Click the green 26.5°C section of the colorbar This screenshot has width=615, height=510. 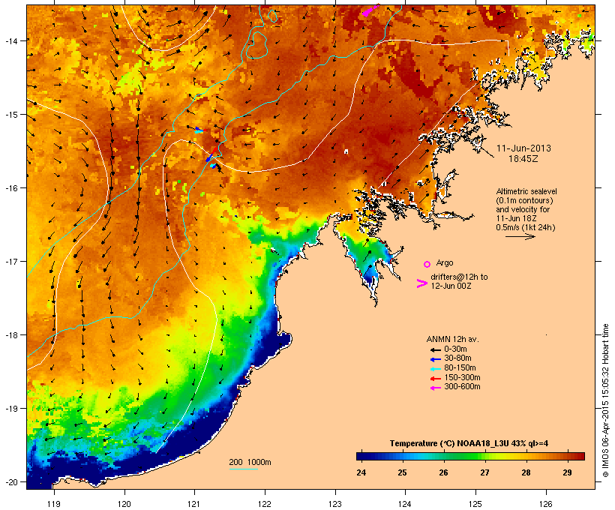[x=464, y=456]
